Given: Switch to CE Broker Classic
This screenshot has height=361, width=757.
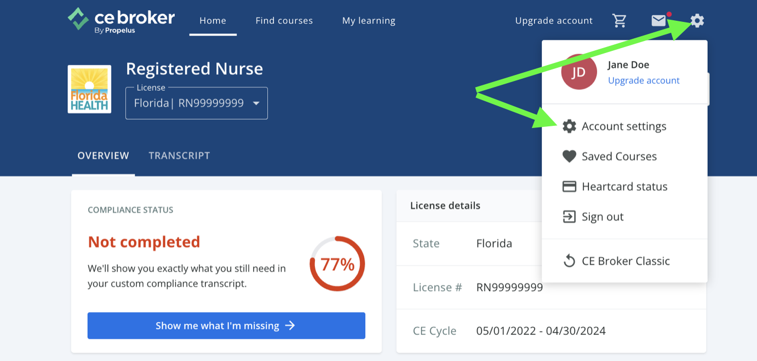Looking at the screenshot, I should coord(625,261).
